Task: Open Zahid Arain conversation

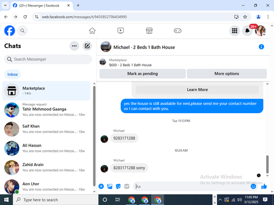Action: pos(46,167)
